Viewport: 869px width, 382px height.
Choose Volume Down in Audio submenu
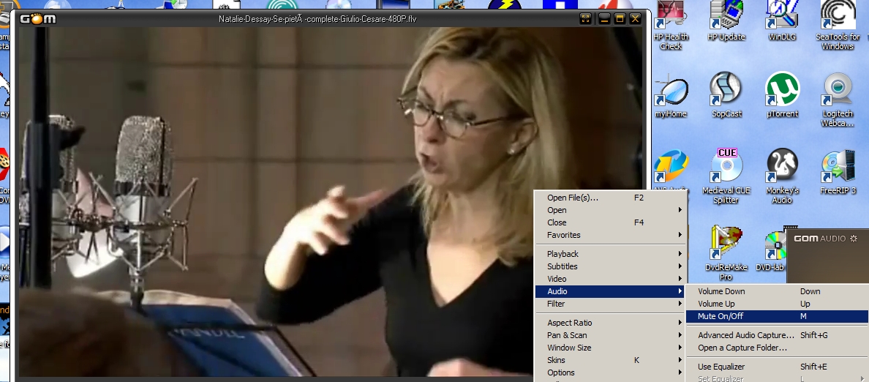pos(776,291)
